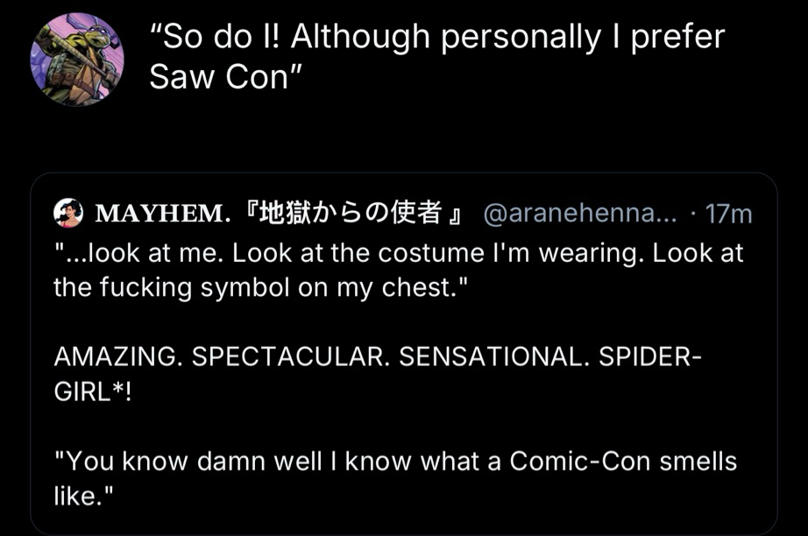The height and width of the screenshot is (536, 808).
Task: Click the 'symbol on my chest' line
Action: pos(307,288)
